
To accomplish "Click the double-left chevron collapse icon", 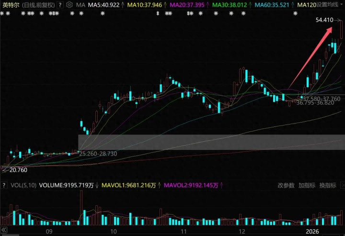I will click(x=4, y=230).
